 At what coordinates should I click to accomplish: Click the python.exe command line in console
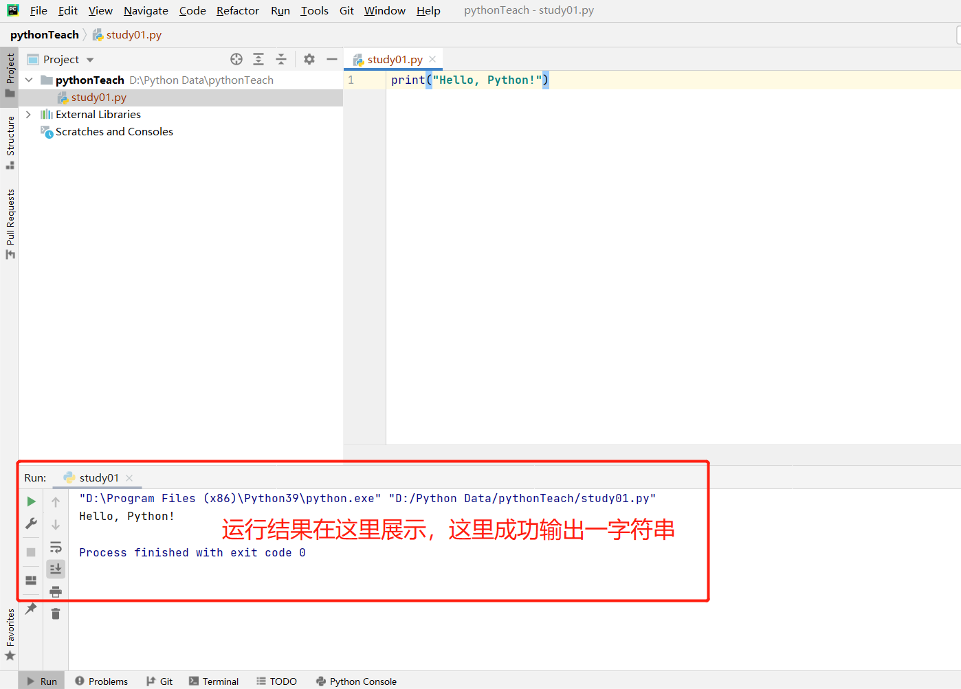point(368,498)
